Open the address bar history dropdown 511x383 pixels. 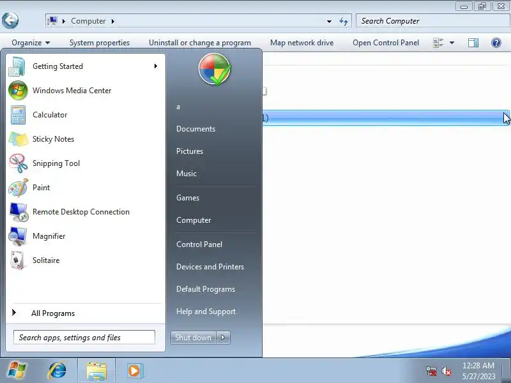329,21
